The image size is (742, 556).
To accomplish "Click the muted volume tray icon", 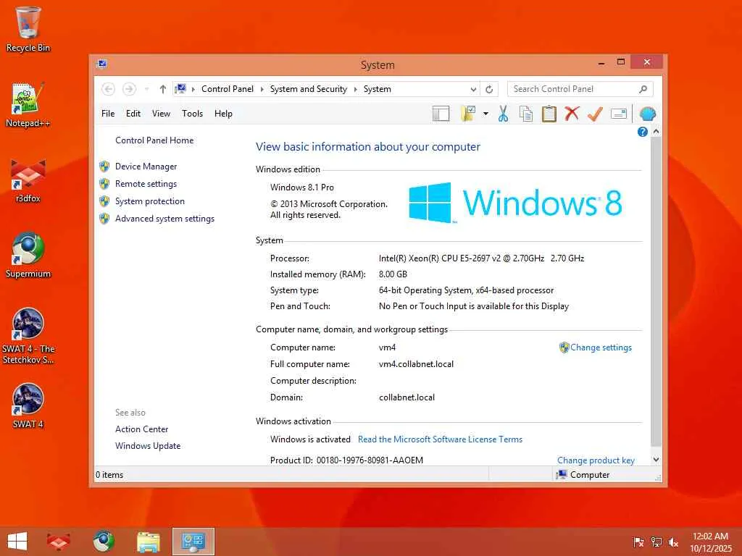I will coord(673,542).
